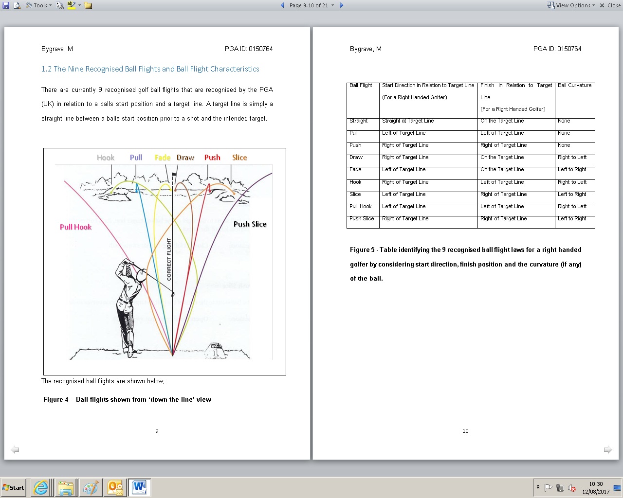Open Outlook from the taskbar
The height and width of the screenshot is (498, 623).
click(115, 487)
